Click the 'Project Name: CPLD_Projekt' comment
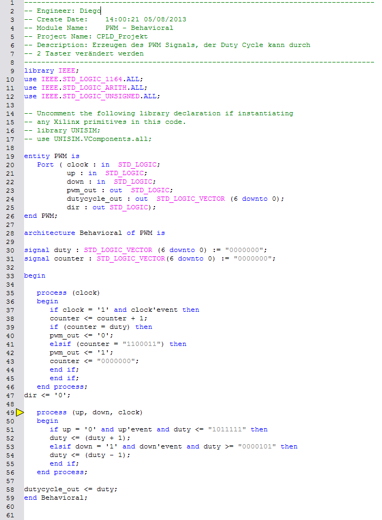Image resolution: width=382 pixels, height=520 pixels. [86, 36]
